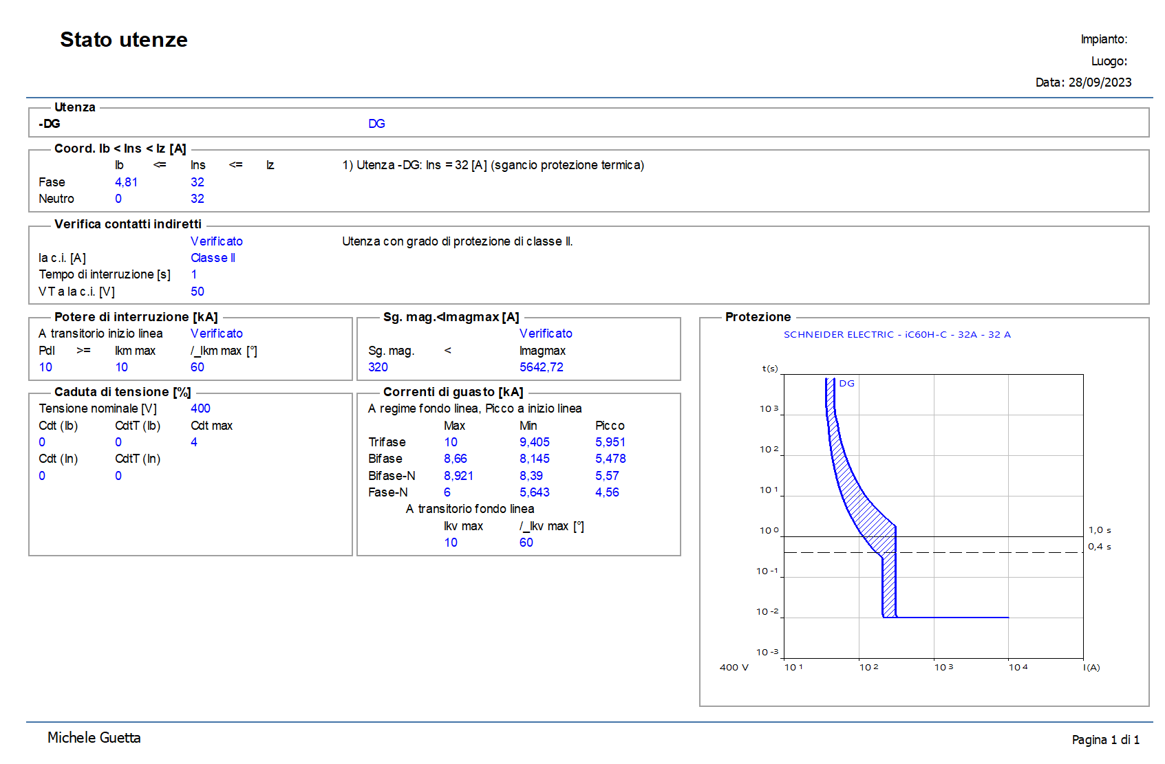Select the Bifase-N Max value 8,921
The height and width of the screenshot is (764, 1165).
point(458,476)
